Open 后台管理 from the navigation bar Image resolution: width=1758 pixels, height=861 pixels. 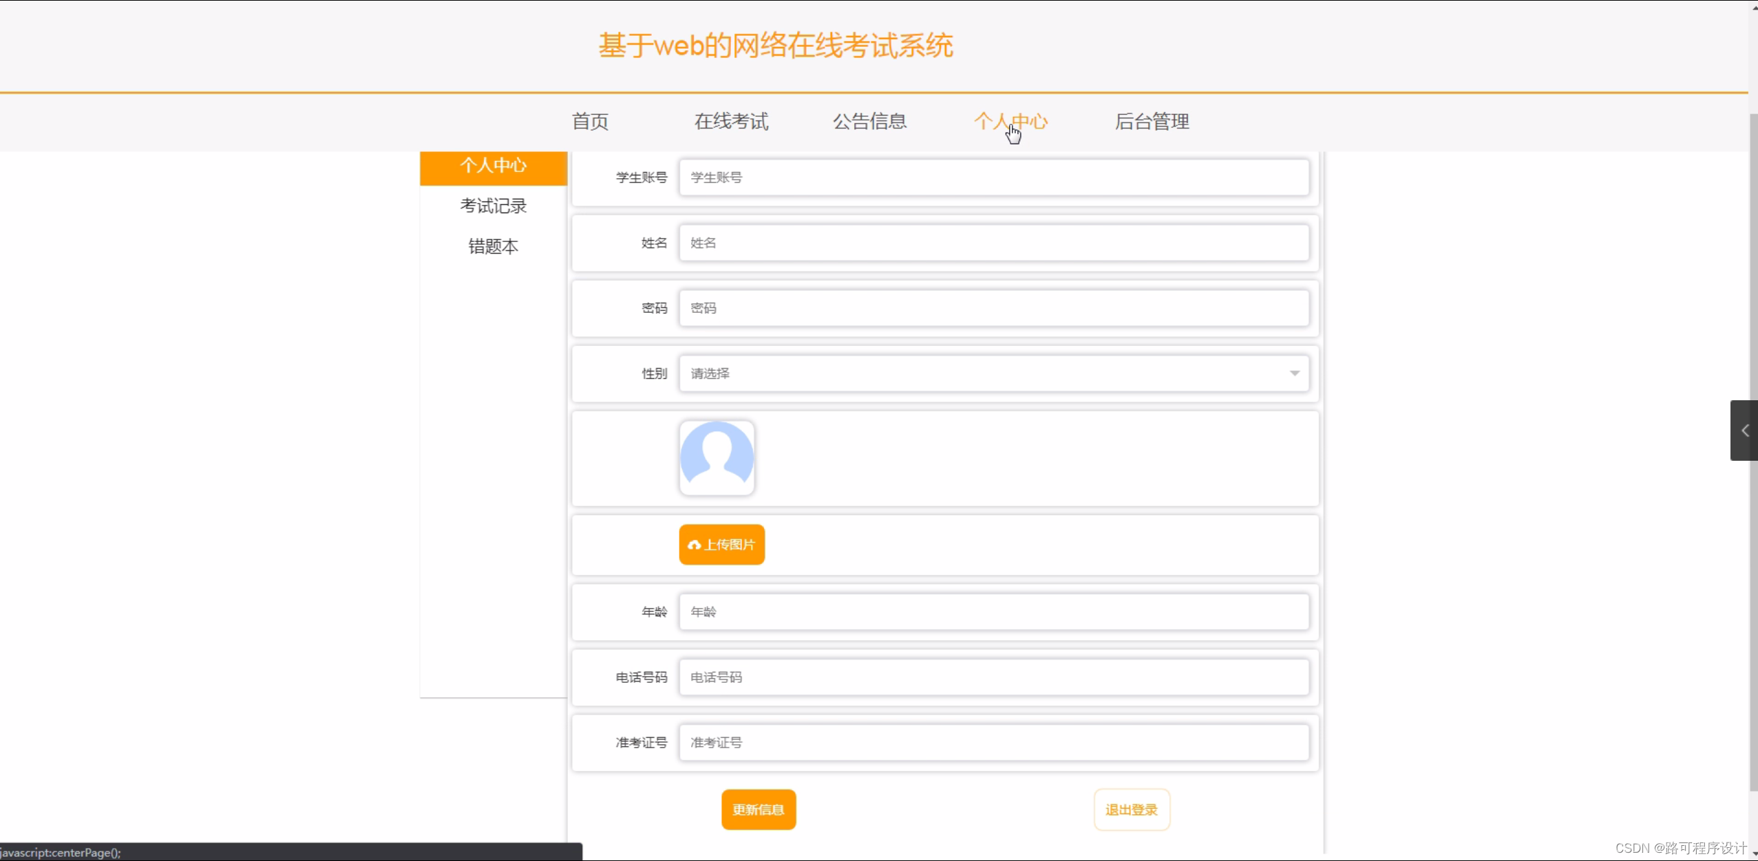click(1152, 122)
